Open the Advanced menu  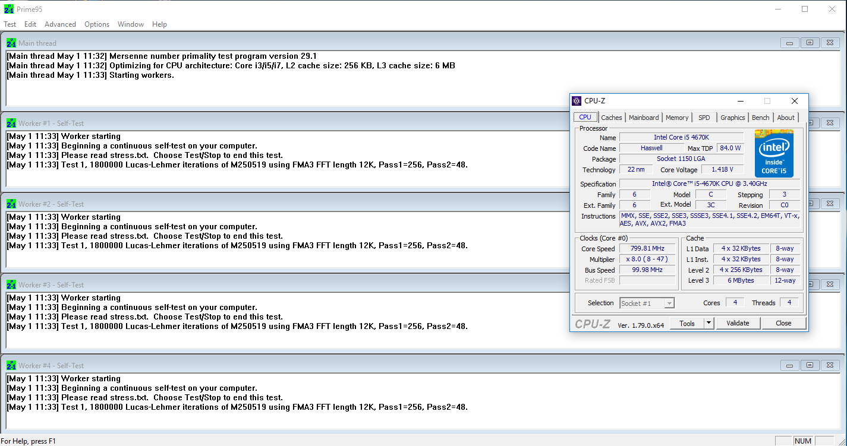(60, 24)
